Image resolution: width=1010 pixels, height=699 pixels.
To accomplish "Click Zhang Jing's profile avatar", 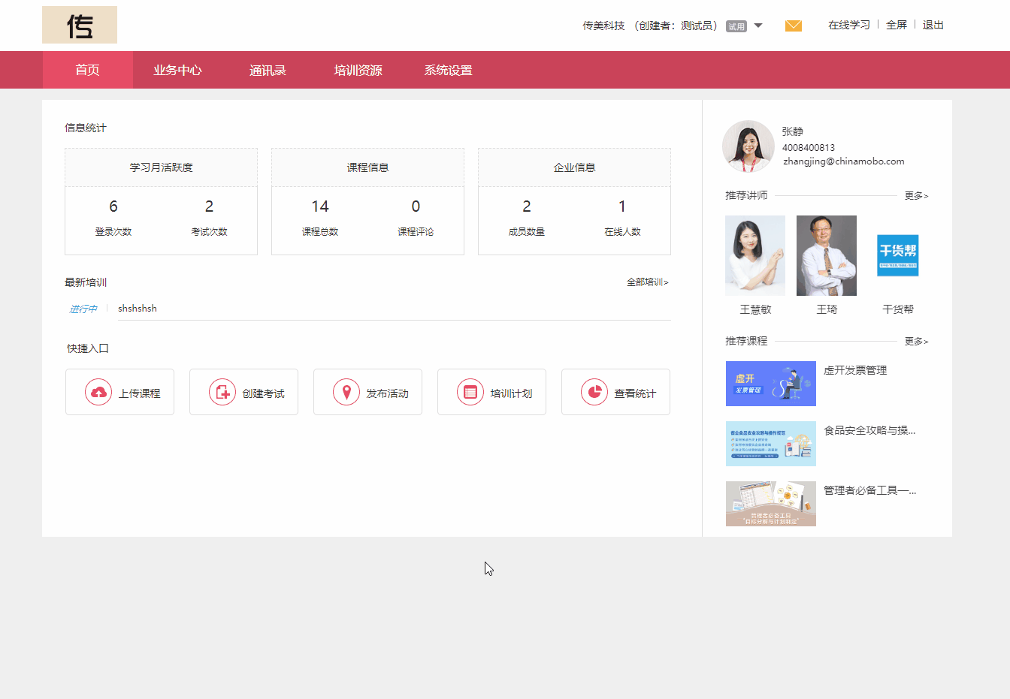I will [748, 146].
